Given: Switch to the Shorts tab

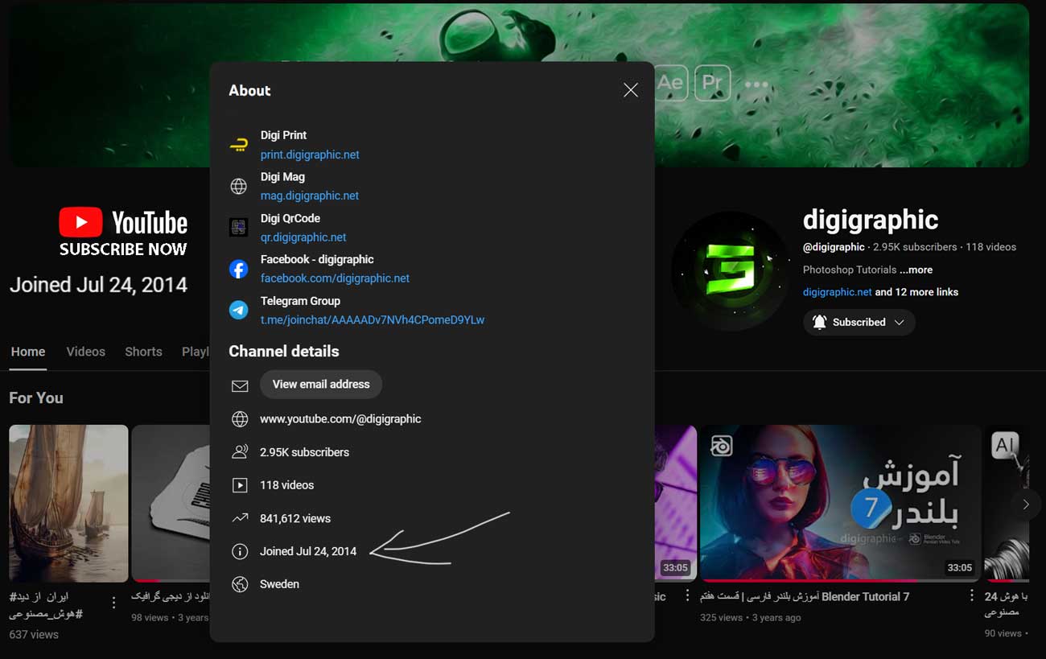Looking at the screenshot, I should point(143,352).
